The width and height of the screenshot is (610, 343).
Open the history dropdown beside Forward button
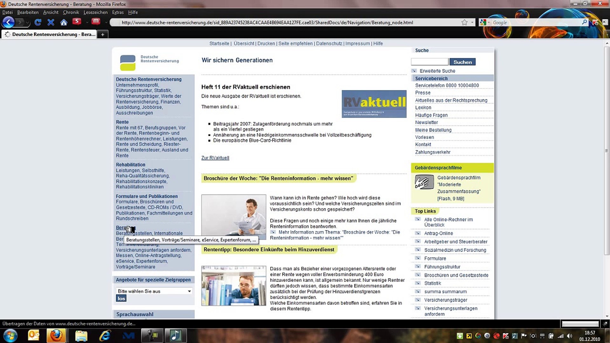[28, 23]
